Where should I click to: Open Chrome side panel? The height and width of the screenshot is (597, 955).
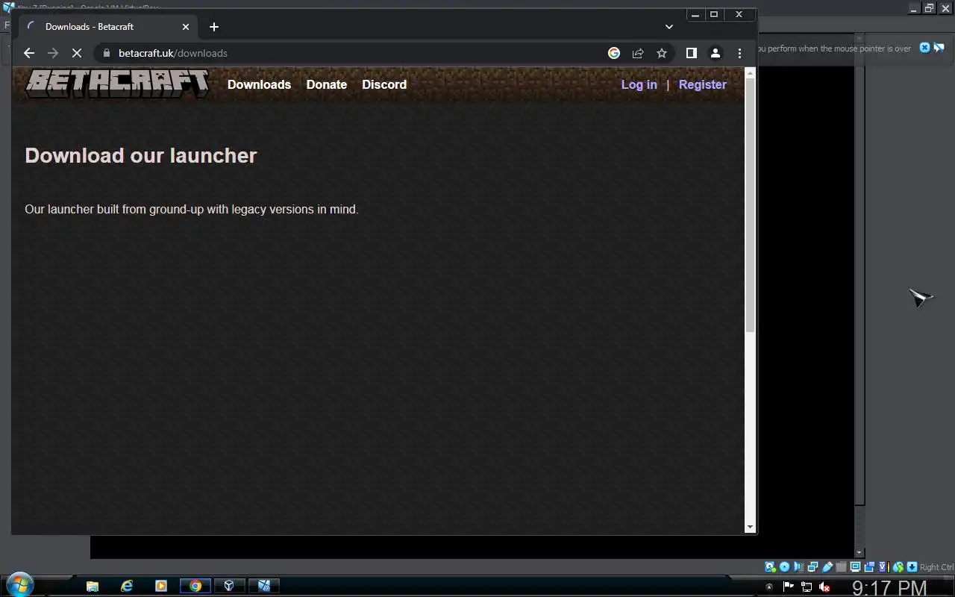[692, 53]
